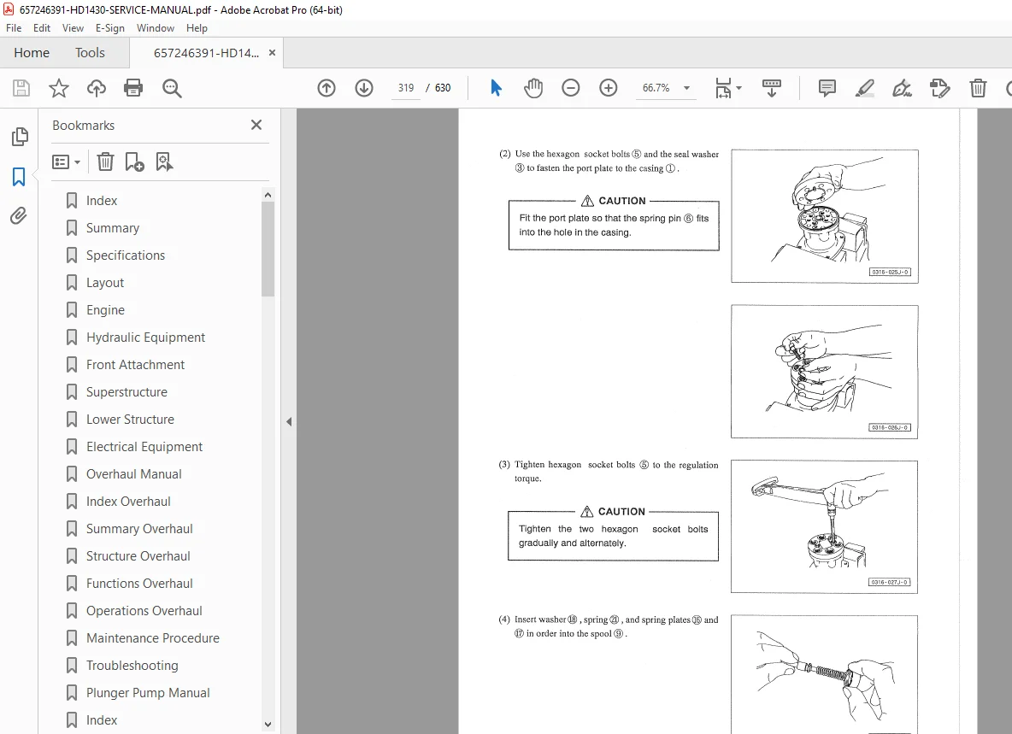Select the Highlight text tool
1012x734 pixels.
click(865, 88)
